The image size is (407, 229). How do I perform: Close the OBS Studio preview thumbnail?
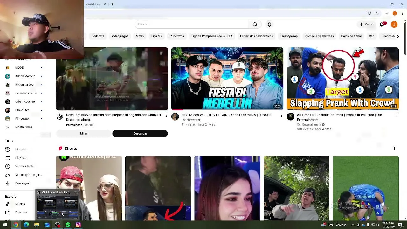(76, 192)
